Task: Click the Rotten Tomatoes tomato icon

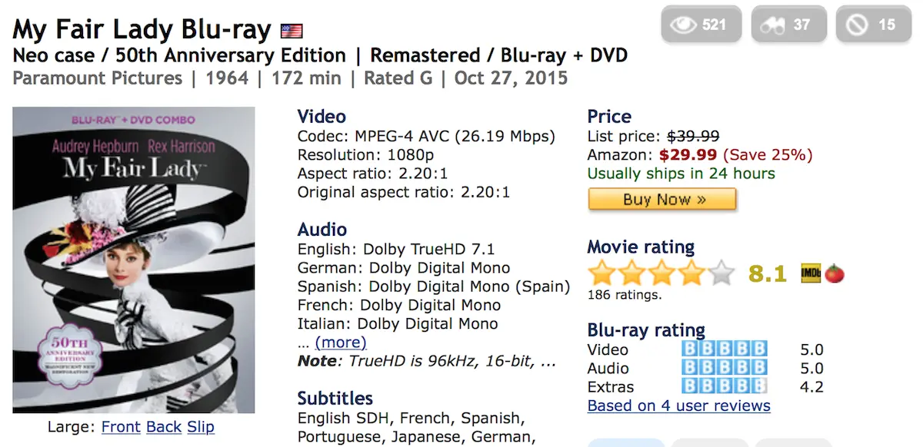Action: pos(835,273)
